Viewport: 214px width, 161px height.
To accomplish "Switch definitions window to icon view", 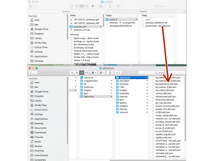I will click(x=72, y=73).
